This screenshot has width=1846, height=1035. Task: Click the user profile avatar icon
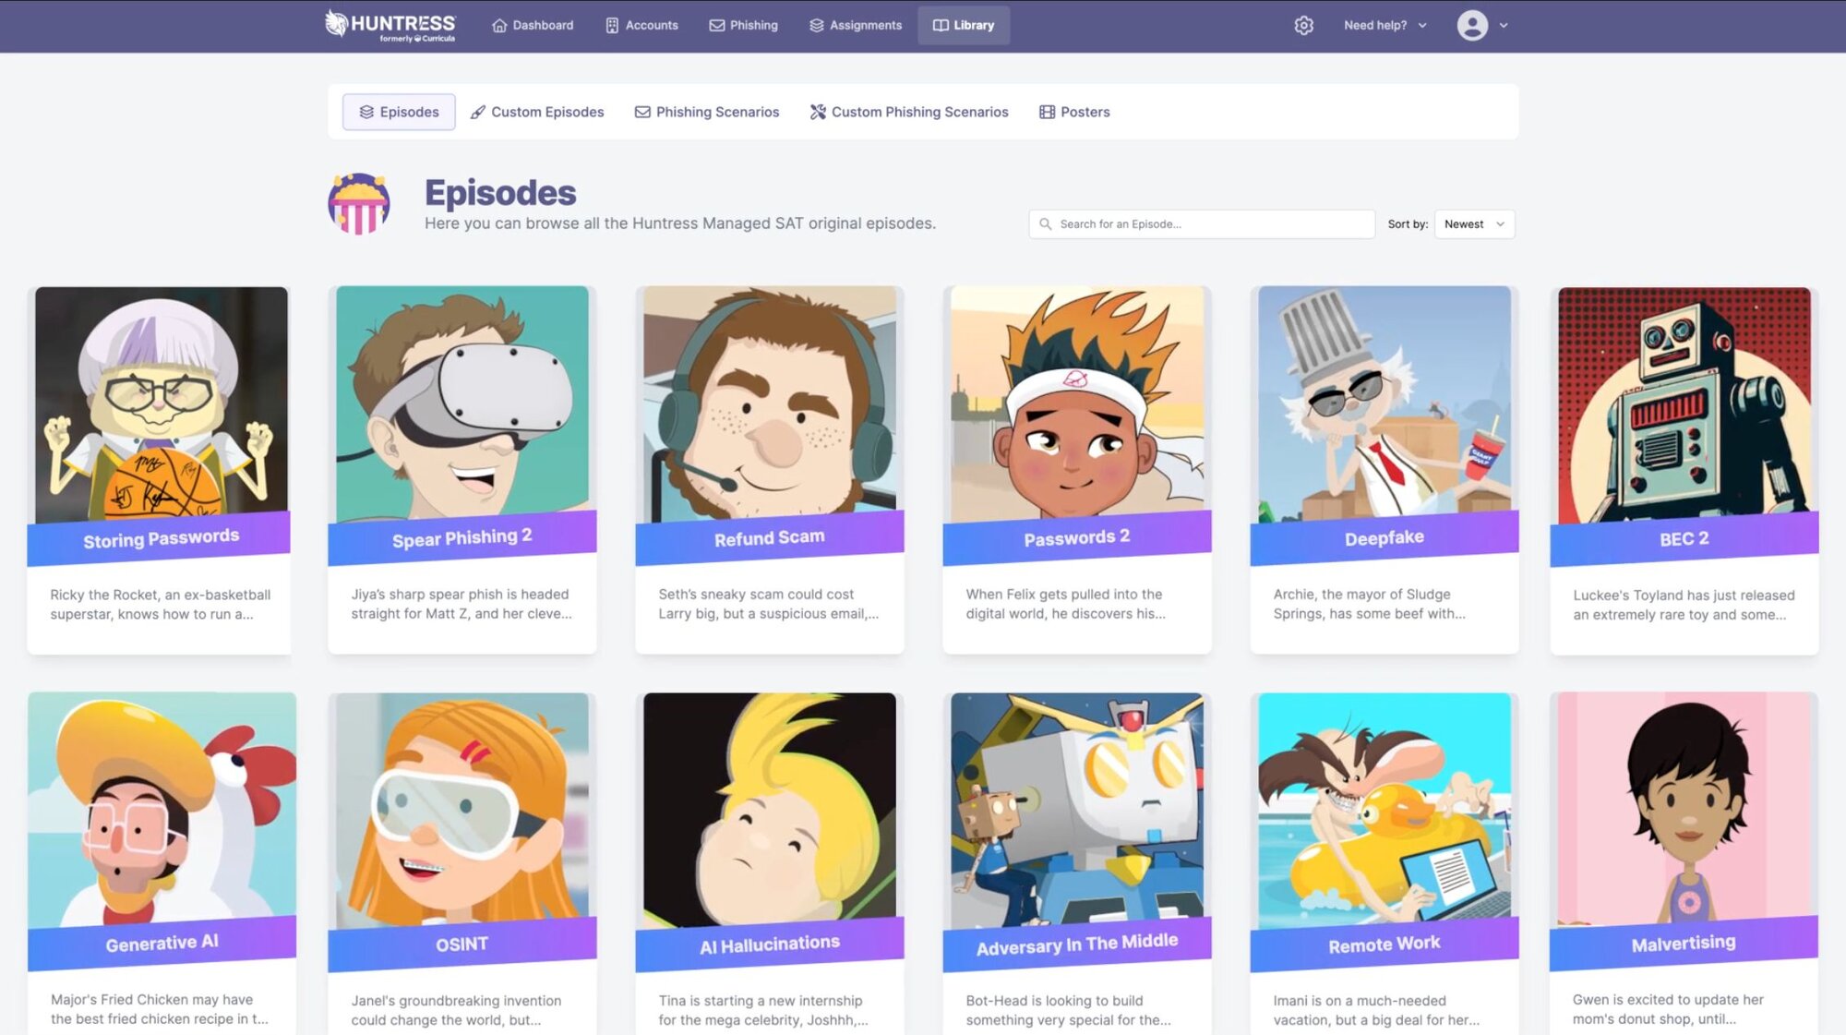(x=1472, y=26)
